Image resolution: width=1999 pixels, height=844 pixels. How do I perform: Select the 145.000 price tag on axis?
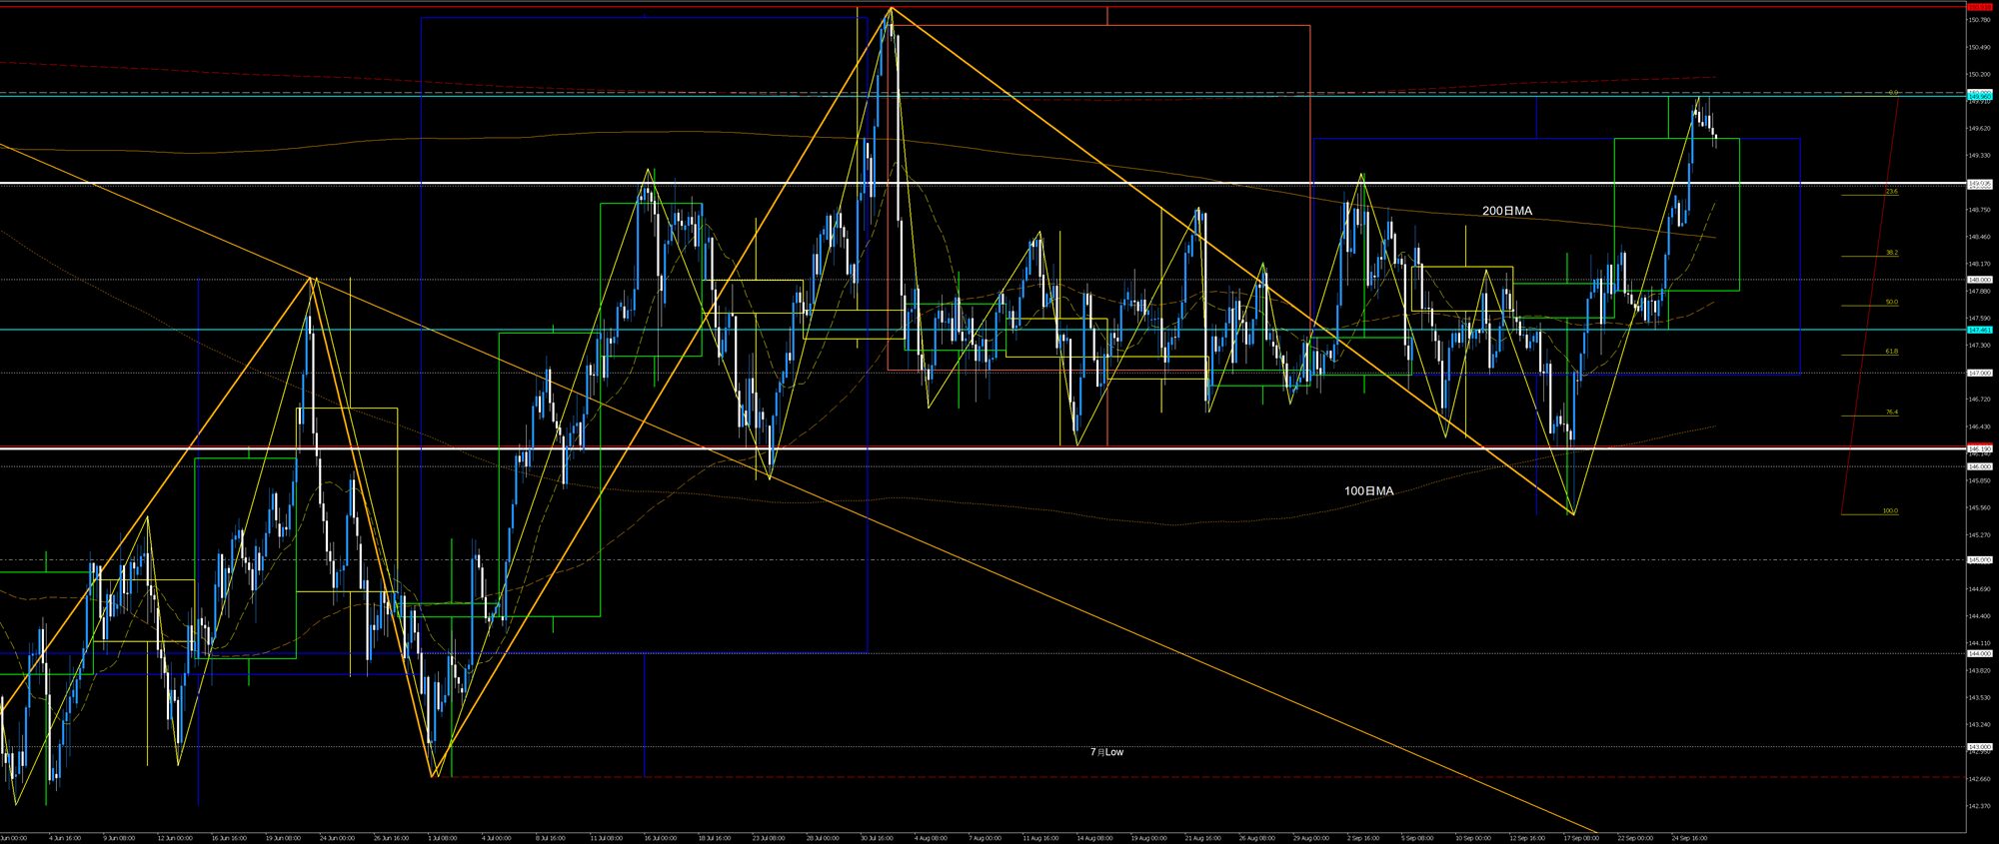1980,559
